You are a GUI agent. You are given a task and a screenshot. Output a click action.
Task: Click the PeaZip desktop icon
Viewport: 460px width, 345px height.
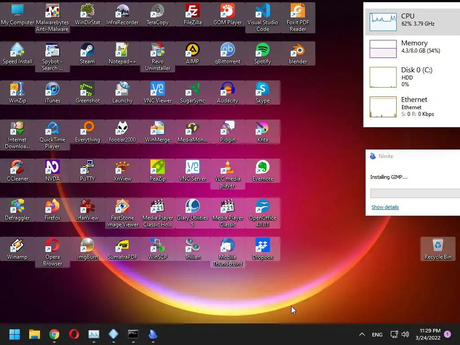(x=158, y=170)
